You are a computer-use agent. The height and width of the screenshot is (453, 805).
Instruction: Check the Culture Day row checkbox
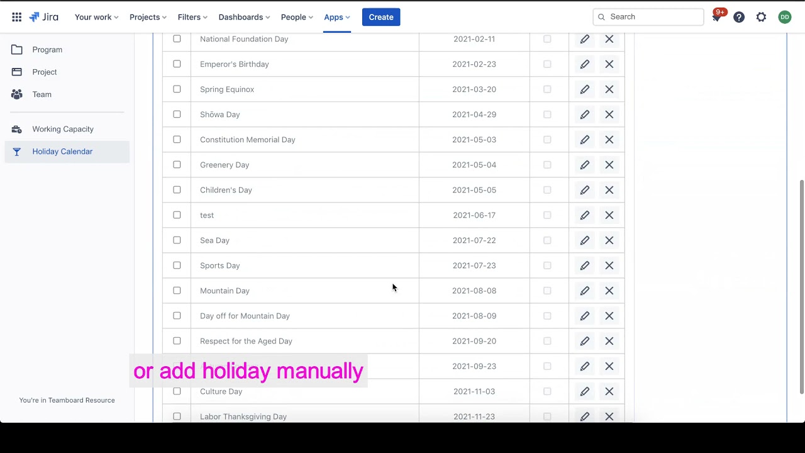point(177,391)
